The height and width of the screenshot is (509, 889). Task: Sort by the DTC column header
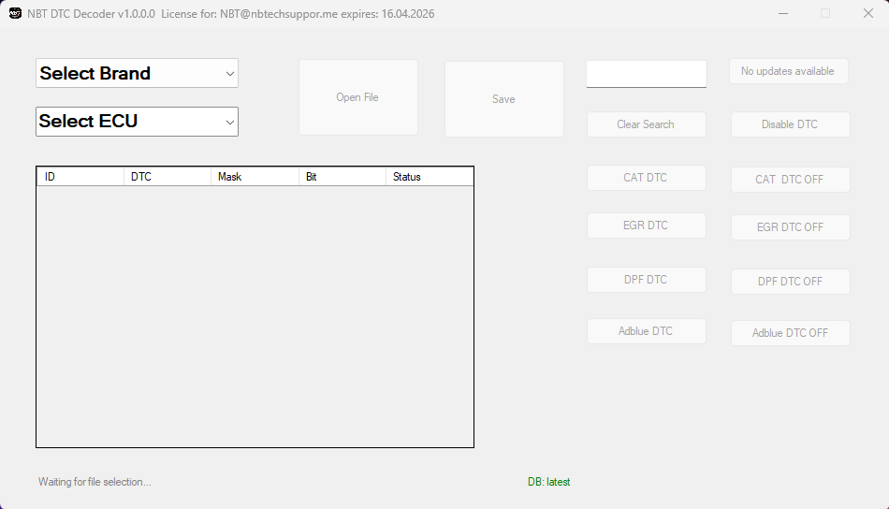click(168, 177)
